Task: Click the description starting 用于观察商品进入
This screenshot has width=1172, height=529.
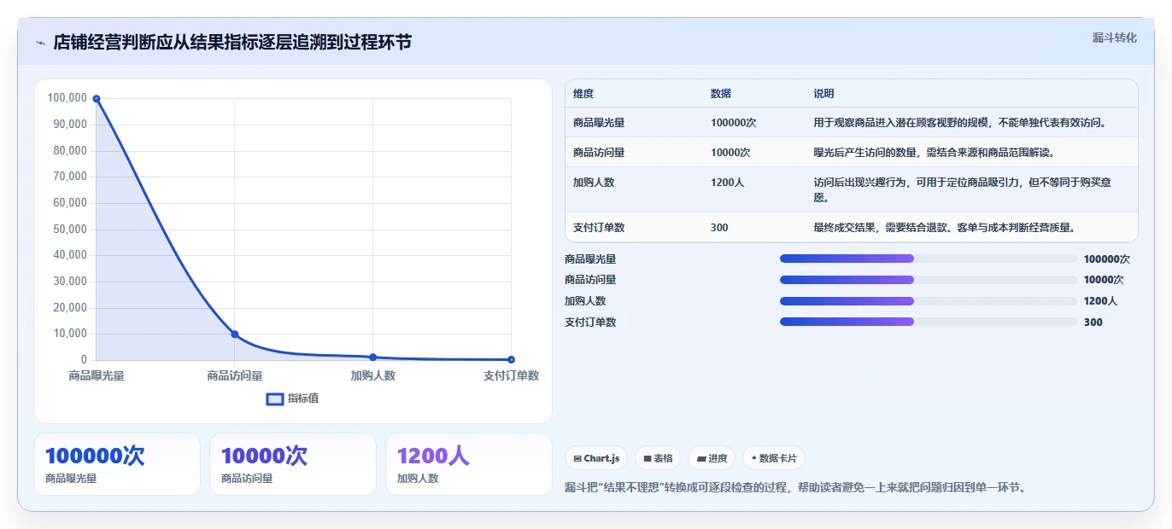Action: 960,123
